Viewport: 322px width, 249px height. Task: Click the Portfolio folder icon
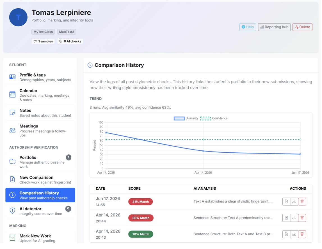(12, 162)
